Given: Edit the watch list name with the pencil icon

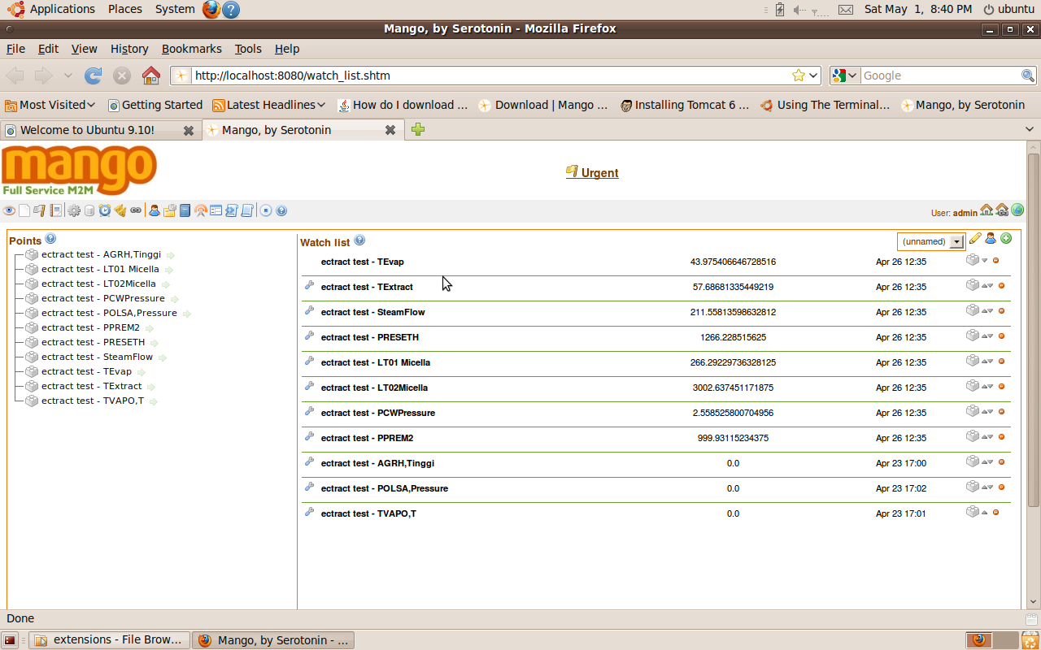Looking at the screenshot, I should pyautogui.click(x=975, y=238).
